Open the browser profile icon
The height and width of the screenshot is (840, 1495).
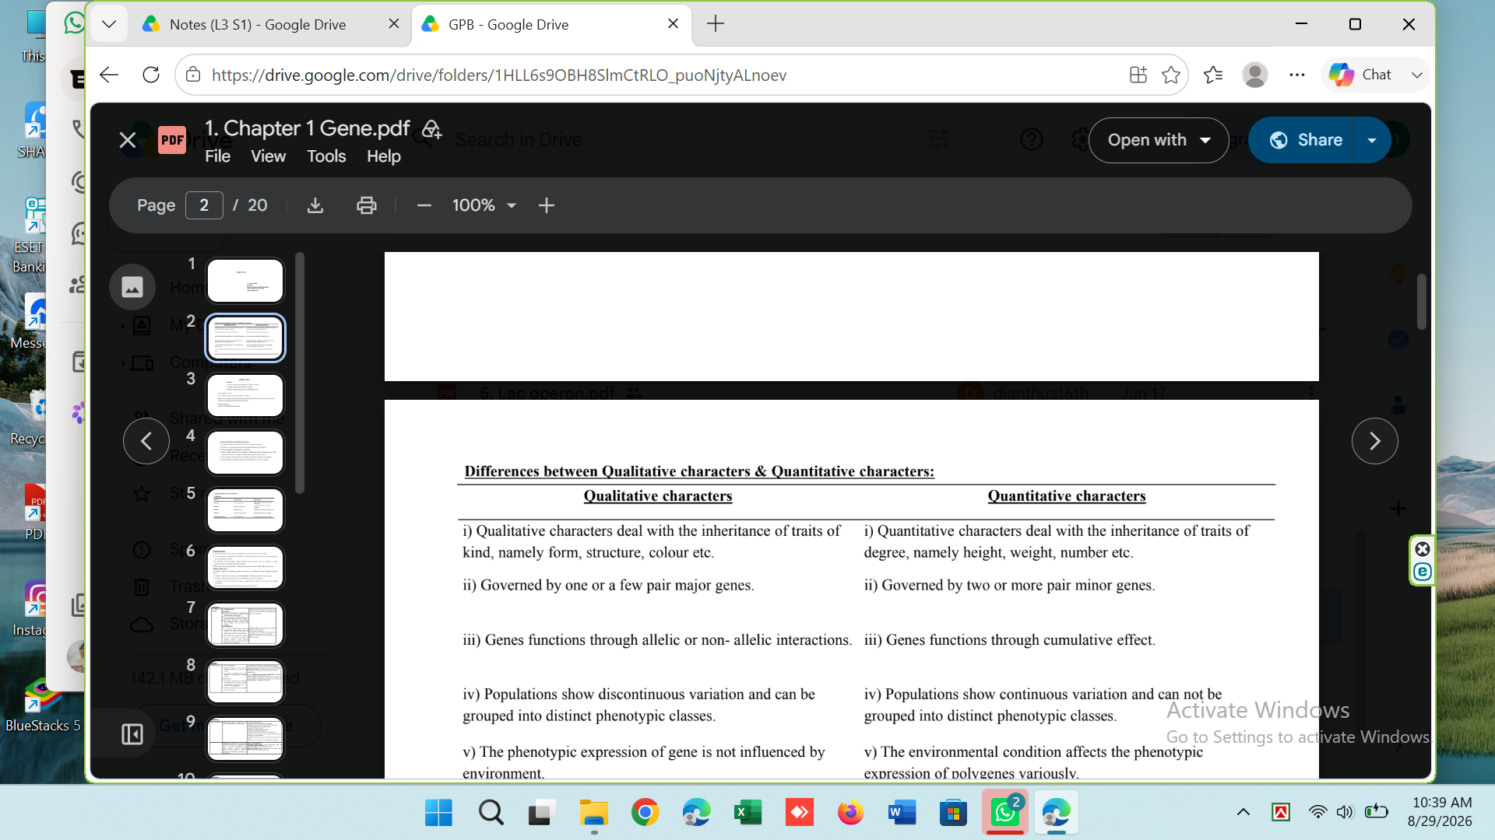1255,75
